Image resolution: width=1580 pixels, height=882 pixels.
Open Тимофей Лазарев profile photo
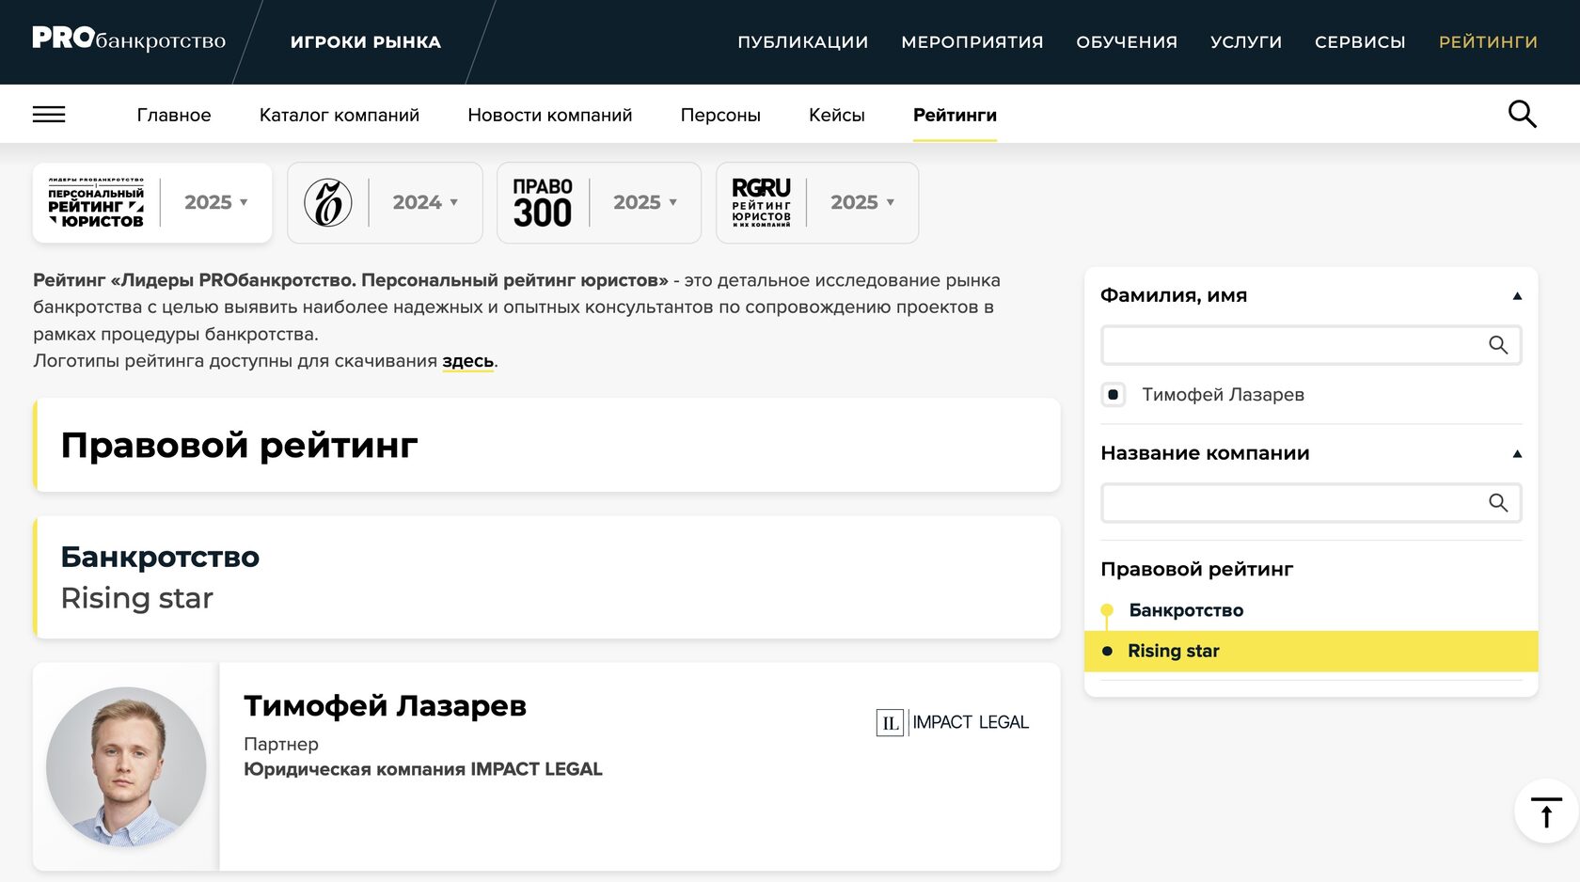pyautogui.click(x=126, y=766)
